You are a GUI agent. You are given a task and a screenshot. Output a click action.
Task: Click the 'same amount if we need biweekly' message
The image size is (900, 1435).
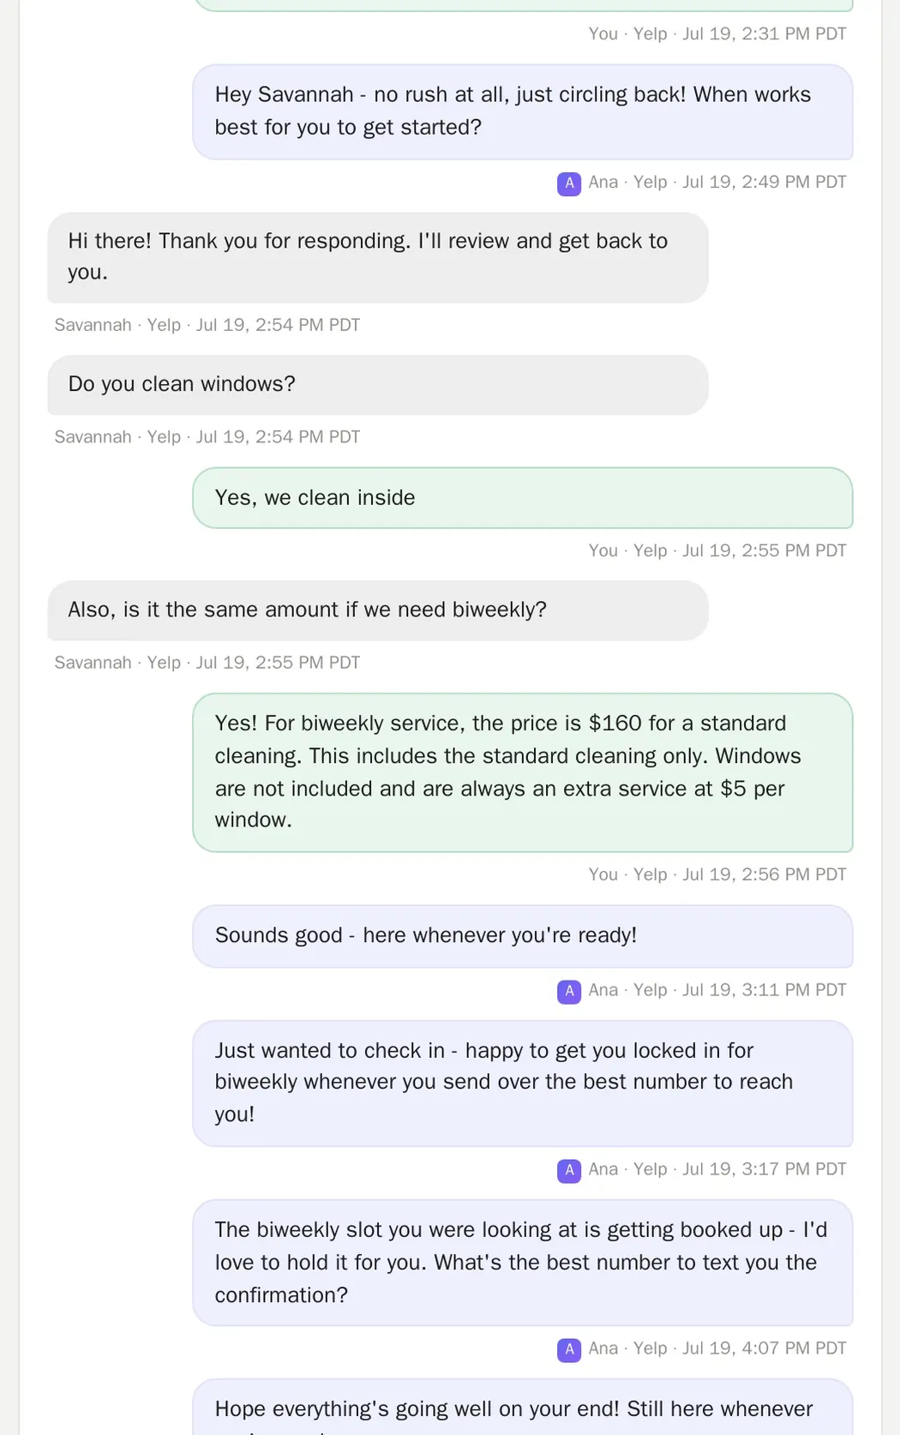tap(378, 610)
